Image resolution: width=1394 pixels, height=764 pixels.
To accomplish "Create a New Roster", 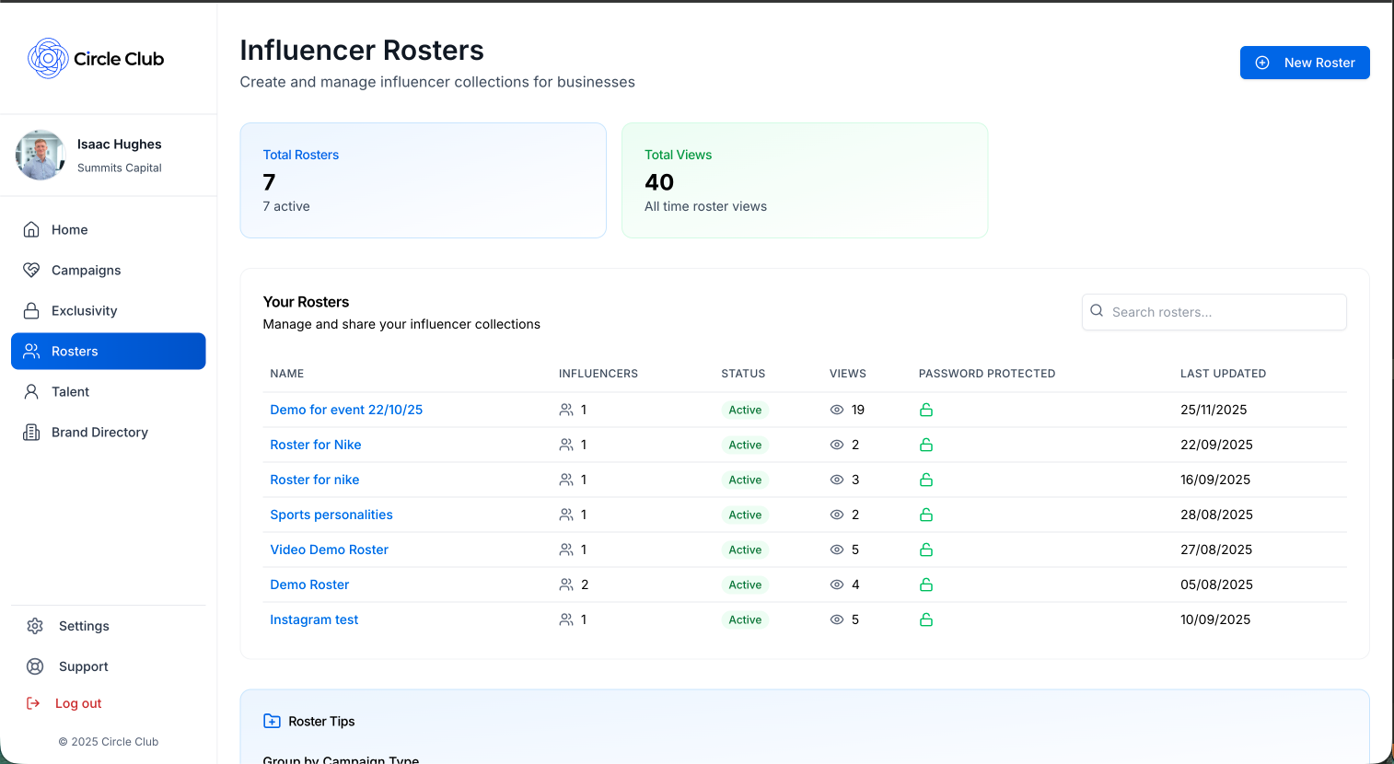I will point(1305,63).
